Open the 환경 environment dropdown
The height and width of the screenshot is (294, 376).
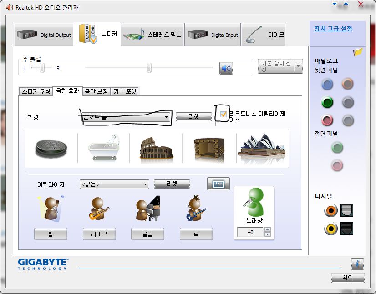(x=126, y=117)
